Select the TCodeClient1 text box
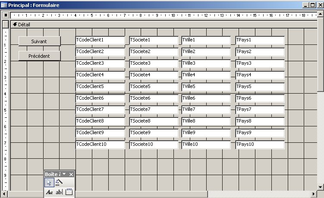The image size is (324, 198). point(100,40)
